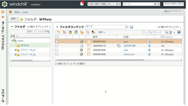This screenshot has height=106, width=188.
Task: Open the 最近のアクセス dropdown
Action: pos(173,12)
